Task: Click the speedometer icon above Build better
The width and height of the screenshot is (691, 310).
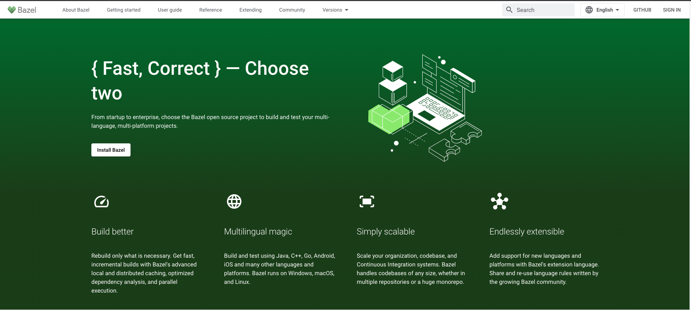Action: [102, 201]
